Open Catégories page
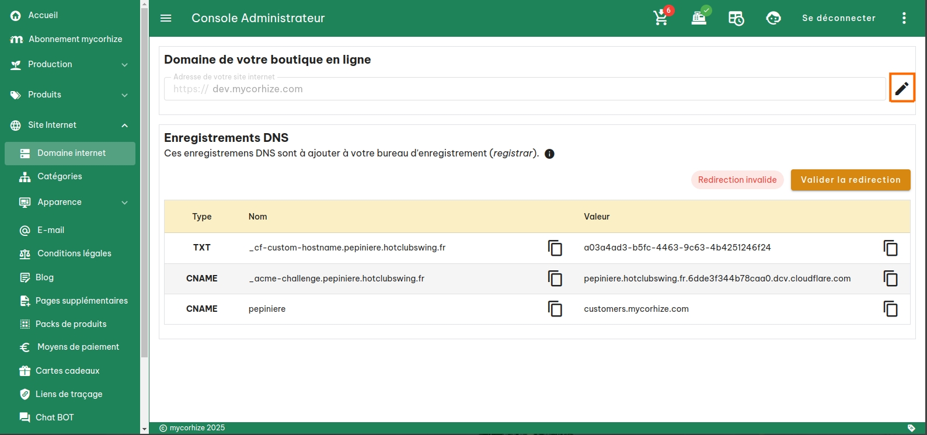 pyautogui.click(x=60, y=176)
